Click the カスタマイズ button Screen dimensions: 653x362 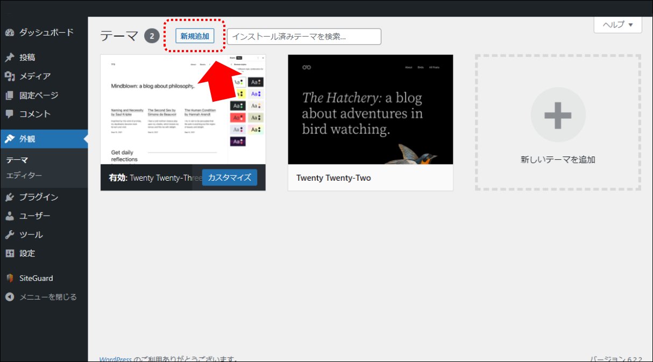click(x=230, y=178)
